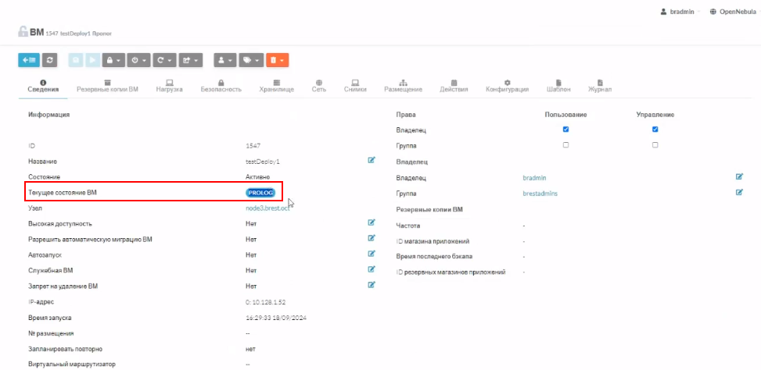The height and width of the screenshot is (370, 761).
Task: Expand the power-off options dropdown
Action: click(138, 59)
